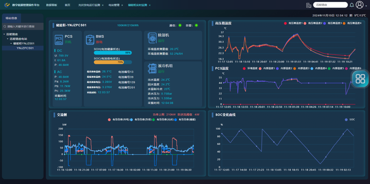Close the 电站管理 tab

[x=122, y=5]
